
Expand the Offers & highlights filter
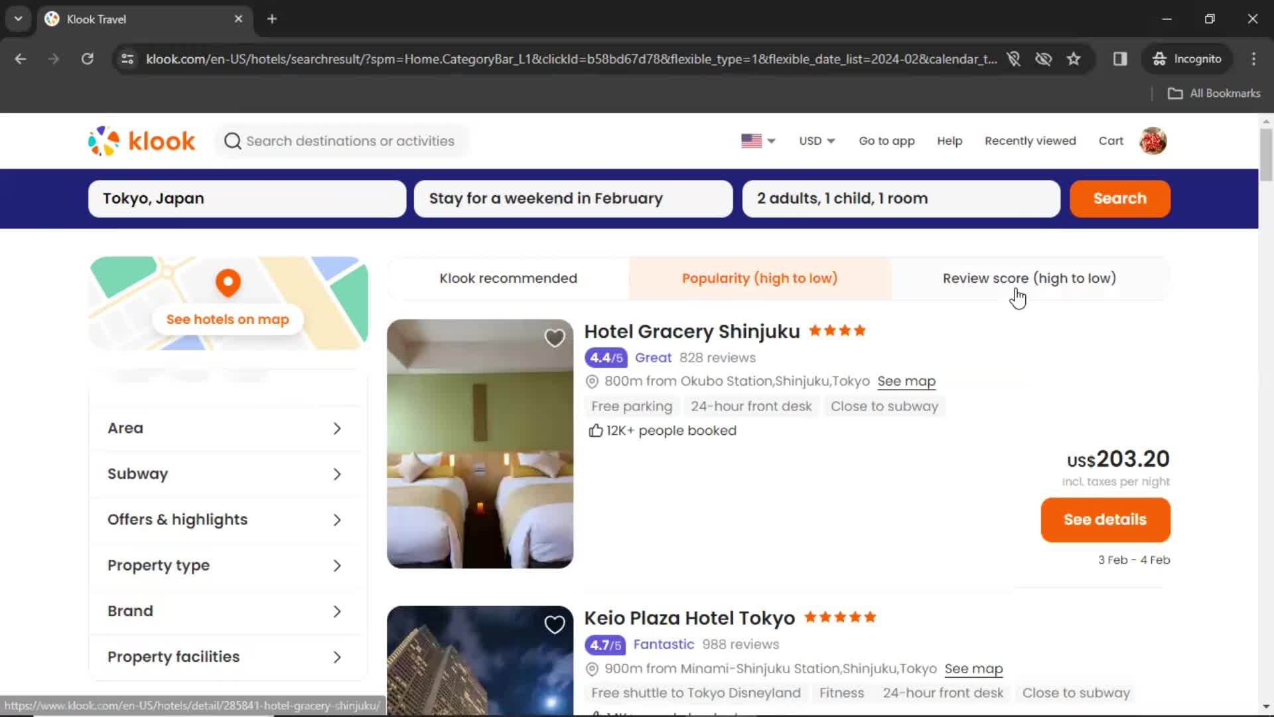point(228,520)
